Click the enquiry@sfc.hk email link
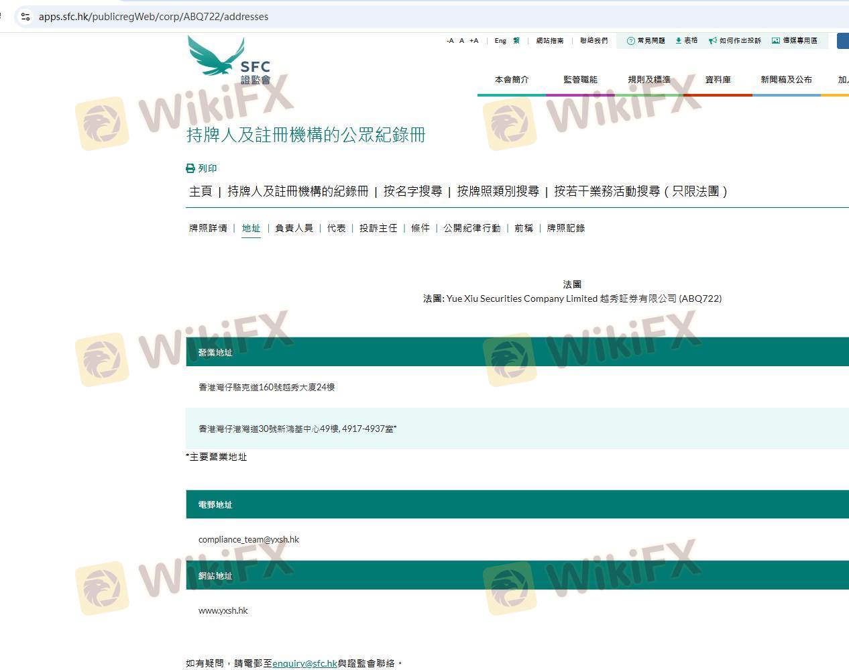 pyautogui.click(x=304, y=663)
